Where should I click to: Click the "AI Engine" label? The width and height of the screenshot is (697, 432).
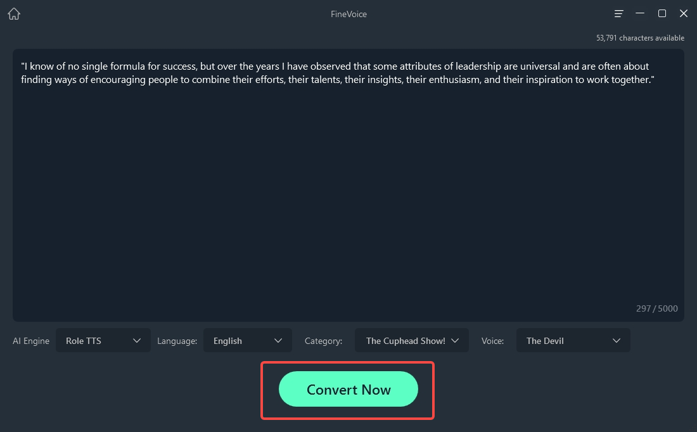pos(31,341)
